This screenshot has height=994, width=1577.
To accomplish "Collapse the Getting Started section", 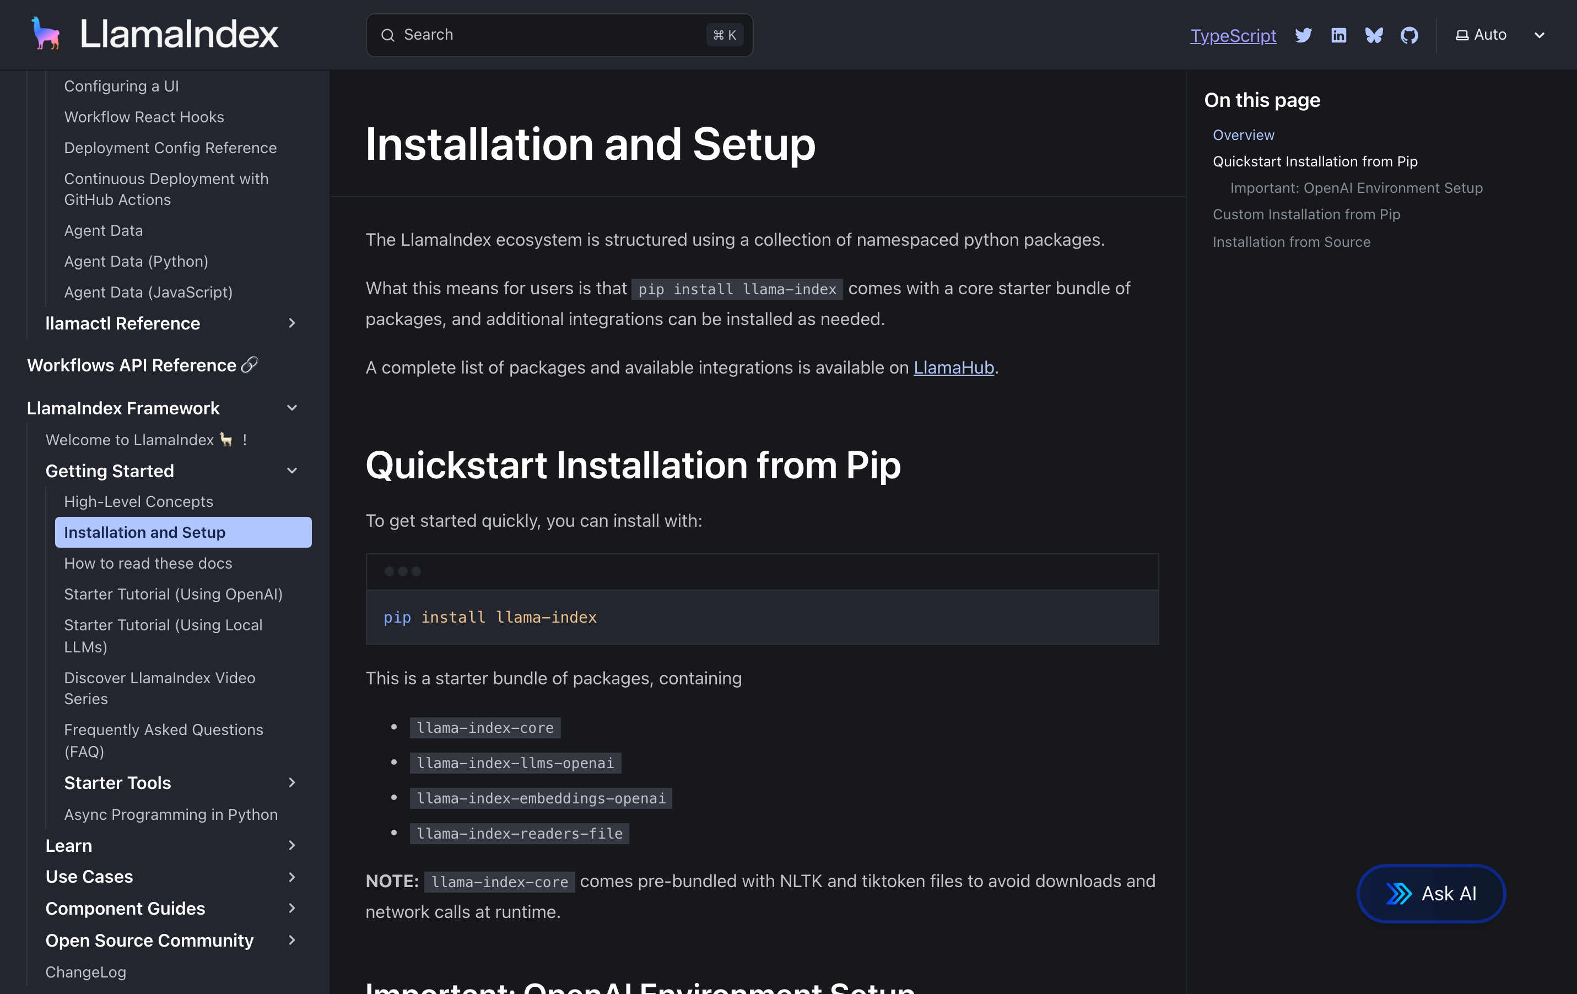I will [x=292, y=471].
